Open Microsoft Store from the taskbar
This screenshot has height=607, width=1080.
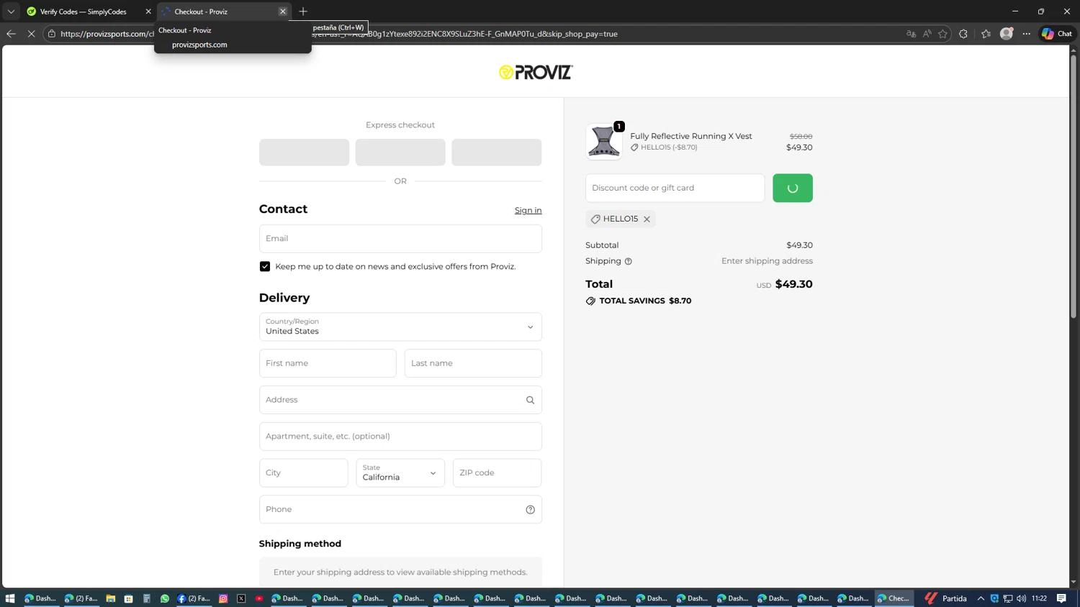(x=129, y=598)
